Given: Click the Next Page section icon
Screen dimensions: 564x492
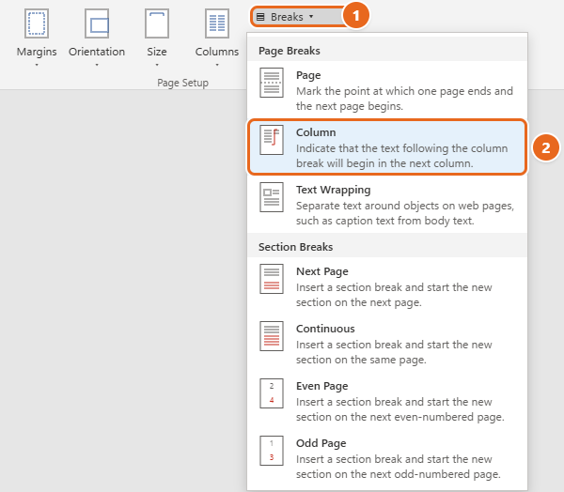Looking at the screenshot, I should point(272,279).
